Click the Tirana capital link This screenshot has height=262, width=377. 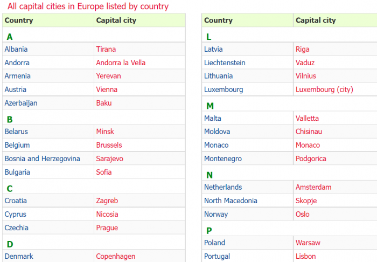[106, 49]
